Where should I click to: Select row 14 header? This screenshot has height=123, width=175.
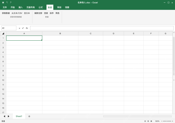tap(3, 99)
